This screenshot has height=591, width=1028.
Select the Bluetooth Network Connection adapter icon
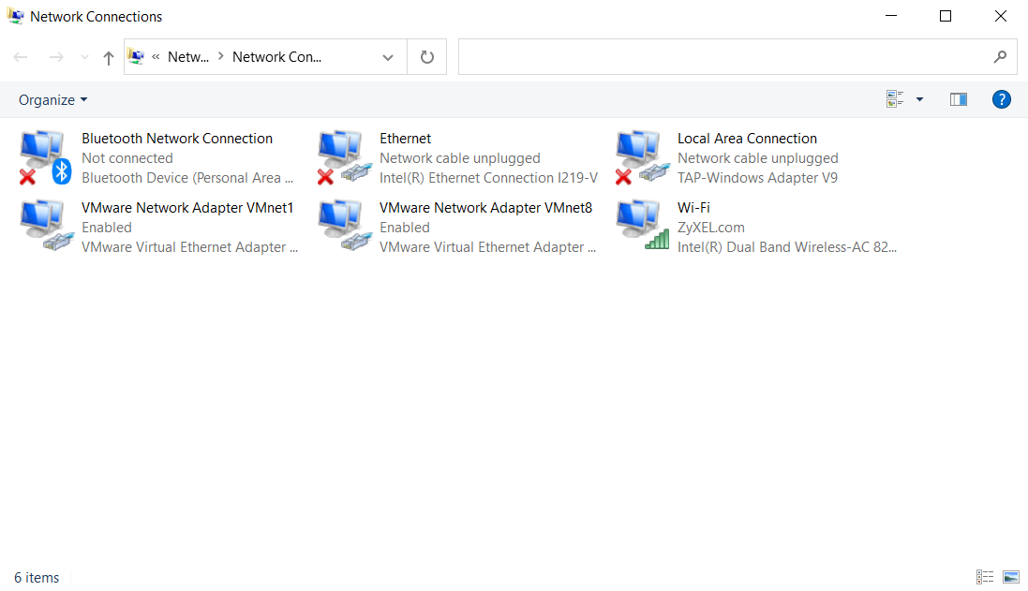point(45,158)
